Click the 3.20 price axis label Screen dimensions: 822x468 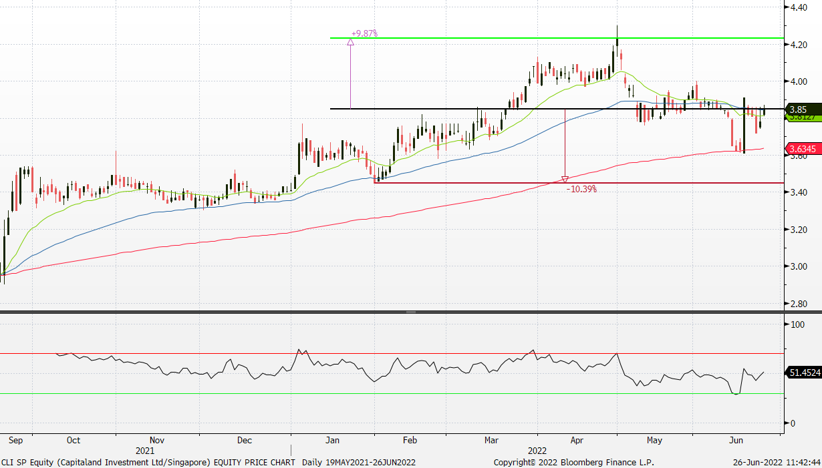(798, 230)
